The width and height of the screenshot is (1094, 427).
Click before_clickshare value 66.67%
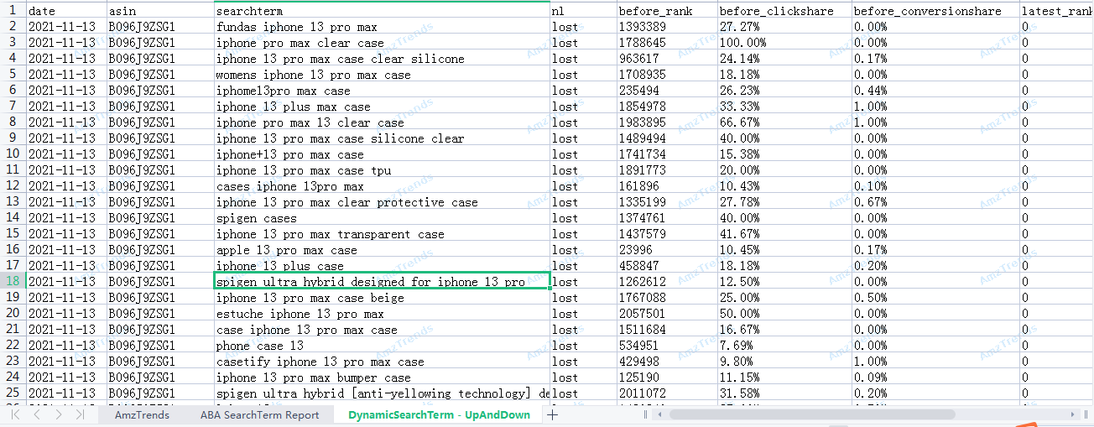pos(784,122)
